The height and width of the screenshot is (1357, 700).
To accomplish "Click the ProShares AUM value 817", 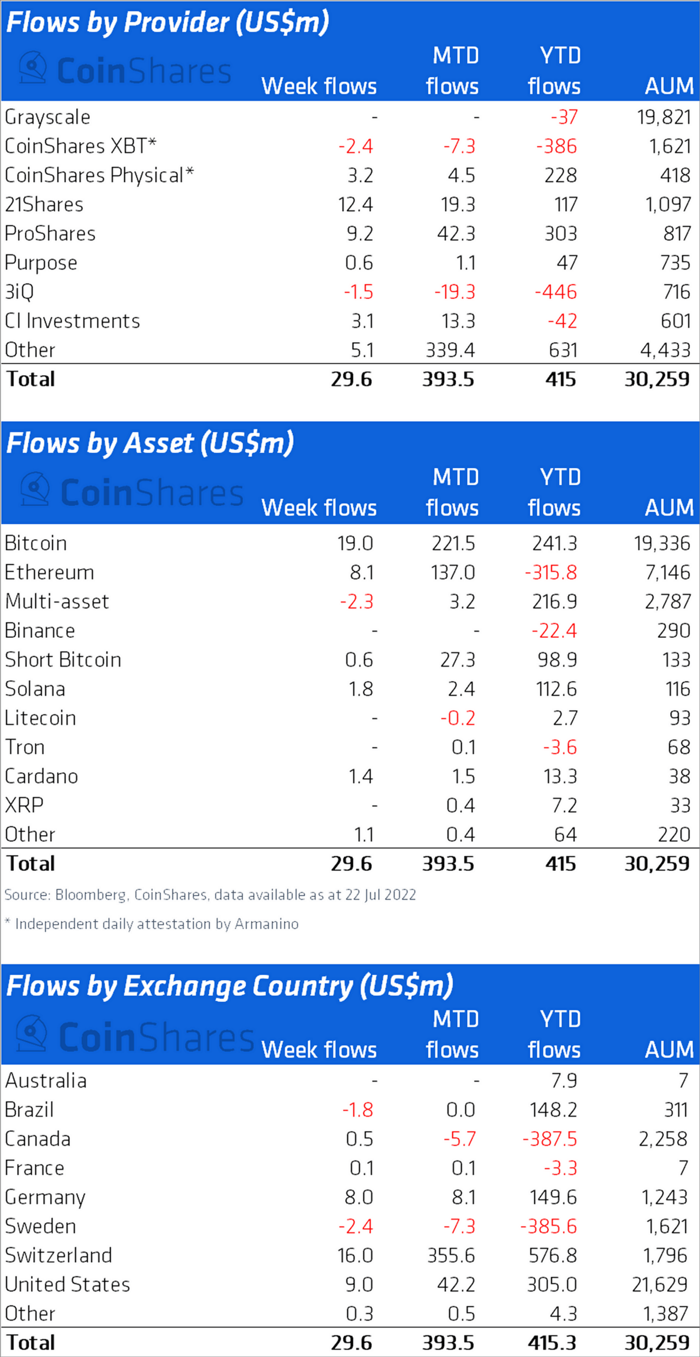I will (676, 233).
